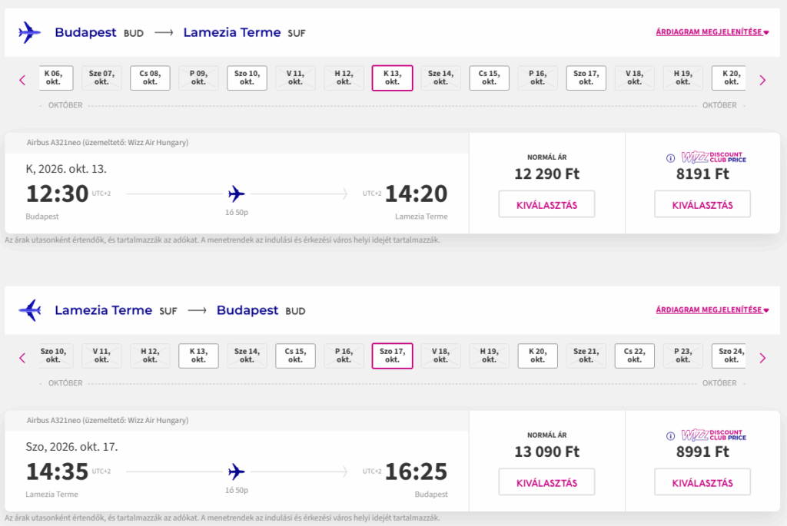Viewport: 787px width, 526px height.
Task: Open info icon beside outbound Discount Club Price
Action: (670, 158)
